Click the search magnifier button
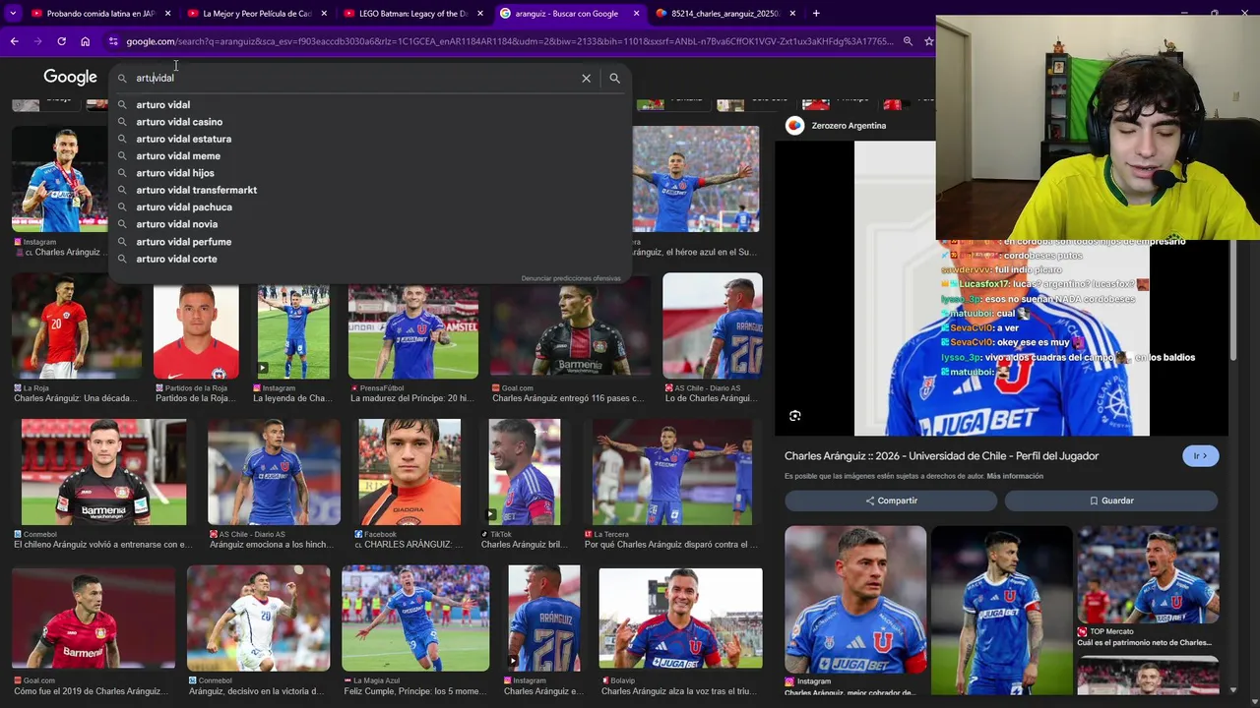Screen dimensions: 1260x708 coord(614,78)
